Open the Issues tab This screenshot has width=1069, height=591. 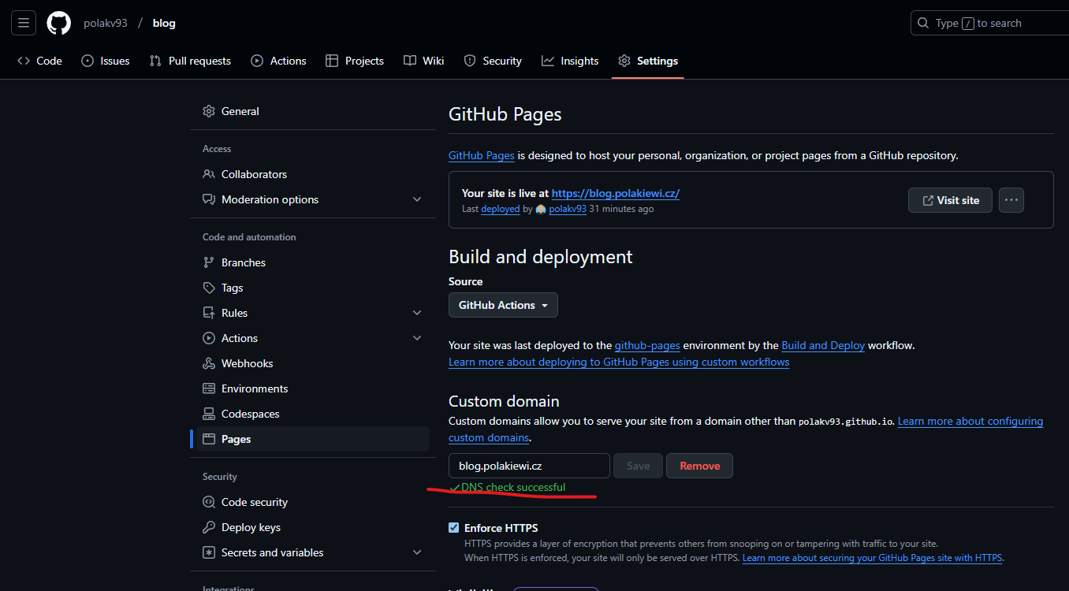click(x=106, y=61)
